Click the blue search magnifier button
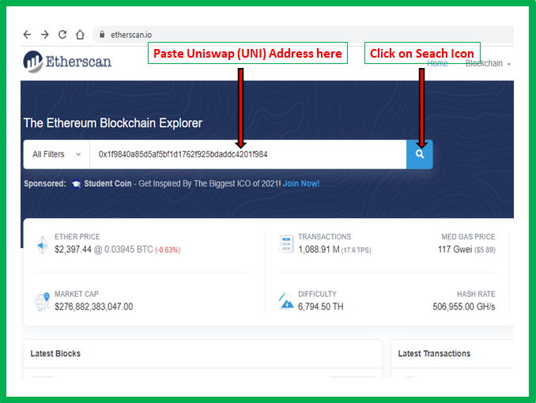Screen dimensions: 536x403 coord(420,154)
